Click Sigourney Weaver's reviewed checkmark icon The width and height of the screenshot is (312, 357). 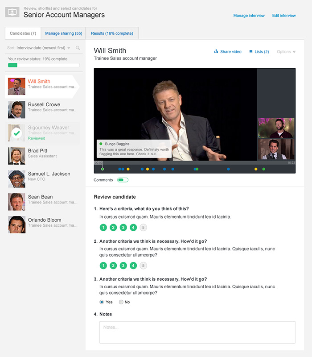pyautogui.click(x=16, y=133)
